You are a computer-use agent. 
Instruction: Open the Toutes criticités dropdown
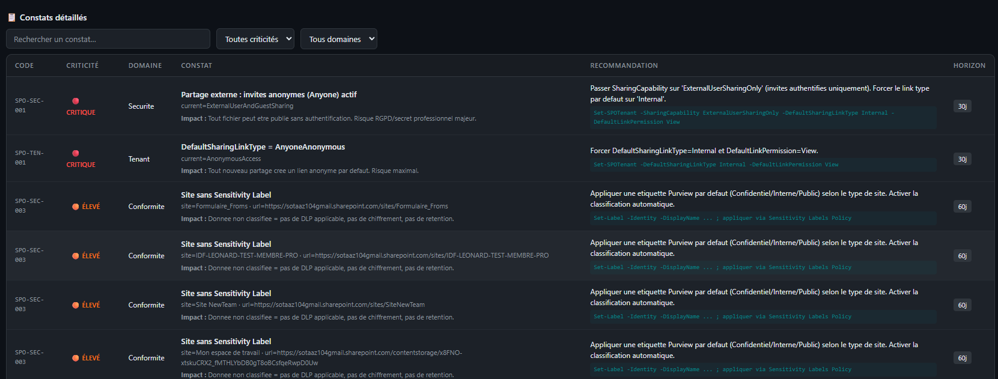click(x=255, y=39)
